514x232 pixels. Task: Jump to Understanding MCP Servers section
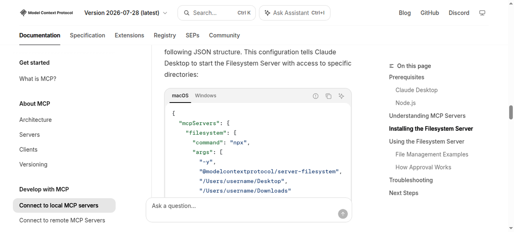(427, 116)
